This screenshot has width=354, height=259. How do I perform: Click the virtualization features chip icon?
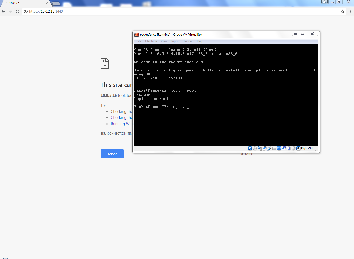(x=289, y=148)
